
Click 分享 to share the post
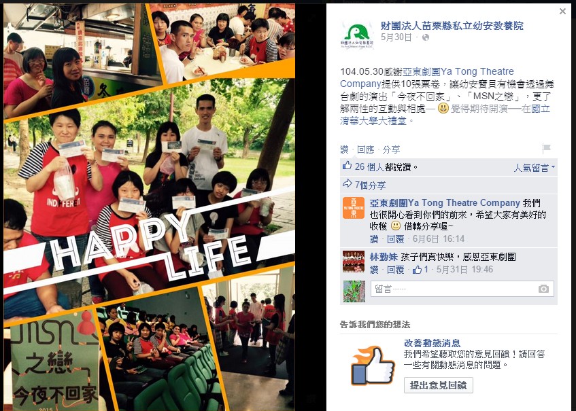tap(391, 149)
